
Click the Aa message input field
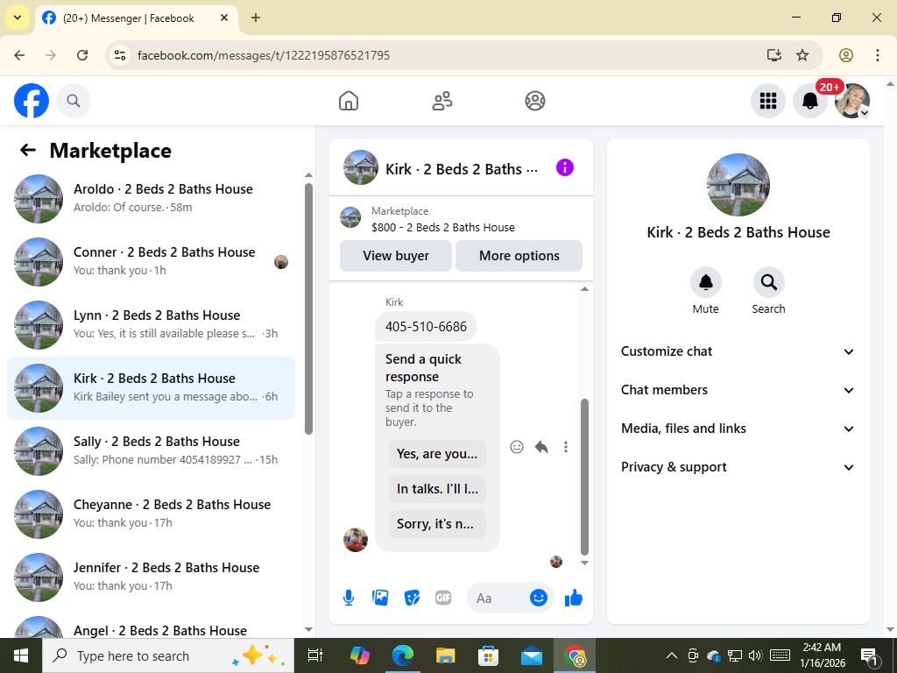point(495,598)
